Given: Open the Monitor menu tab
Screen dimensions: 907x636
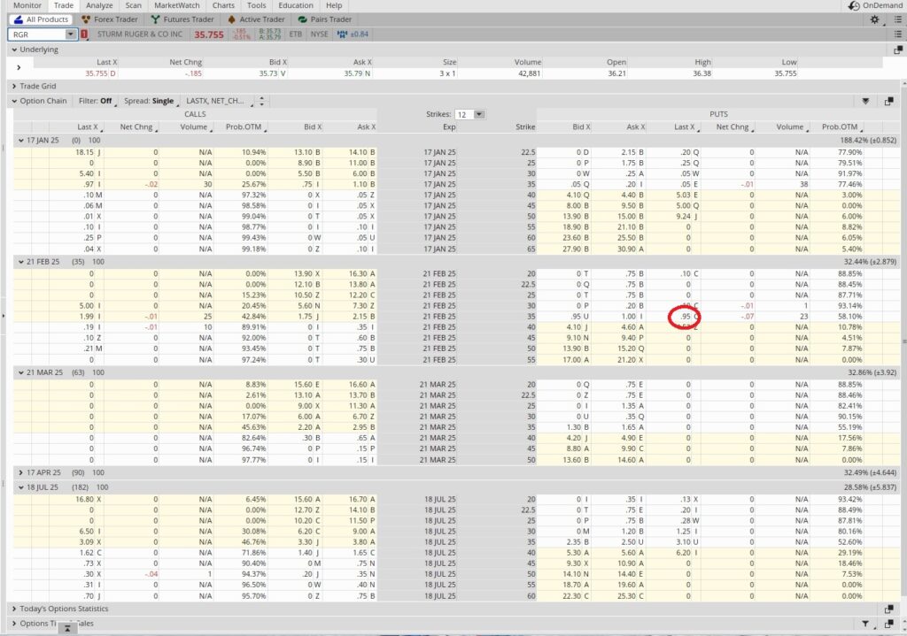Looking at the screenshot, I should (x=27, y=5).
